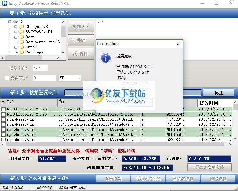The height and width of the screenshot is (191, 238).
Task: Click the $Recycle.Bin folder icon
Action: click(22, 27)
